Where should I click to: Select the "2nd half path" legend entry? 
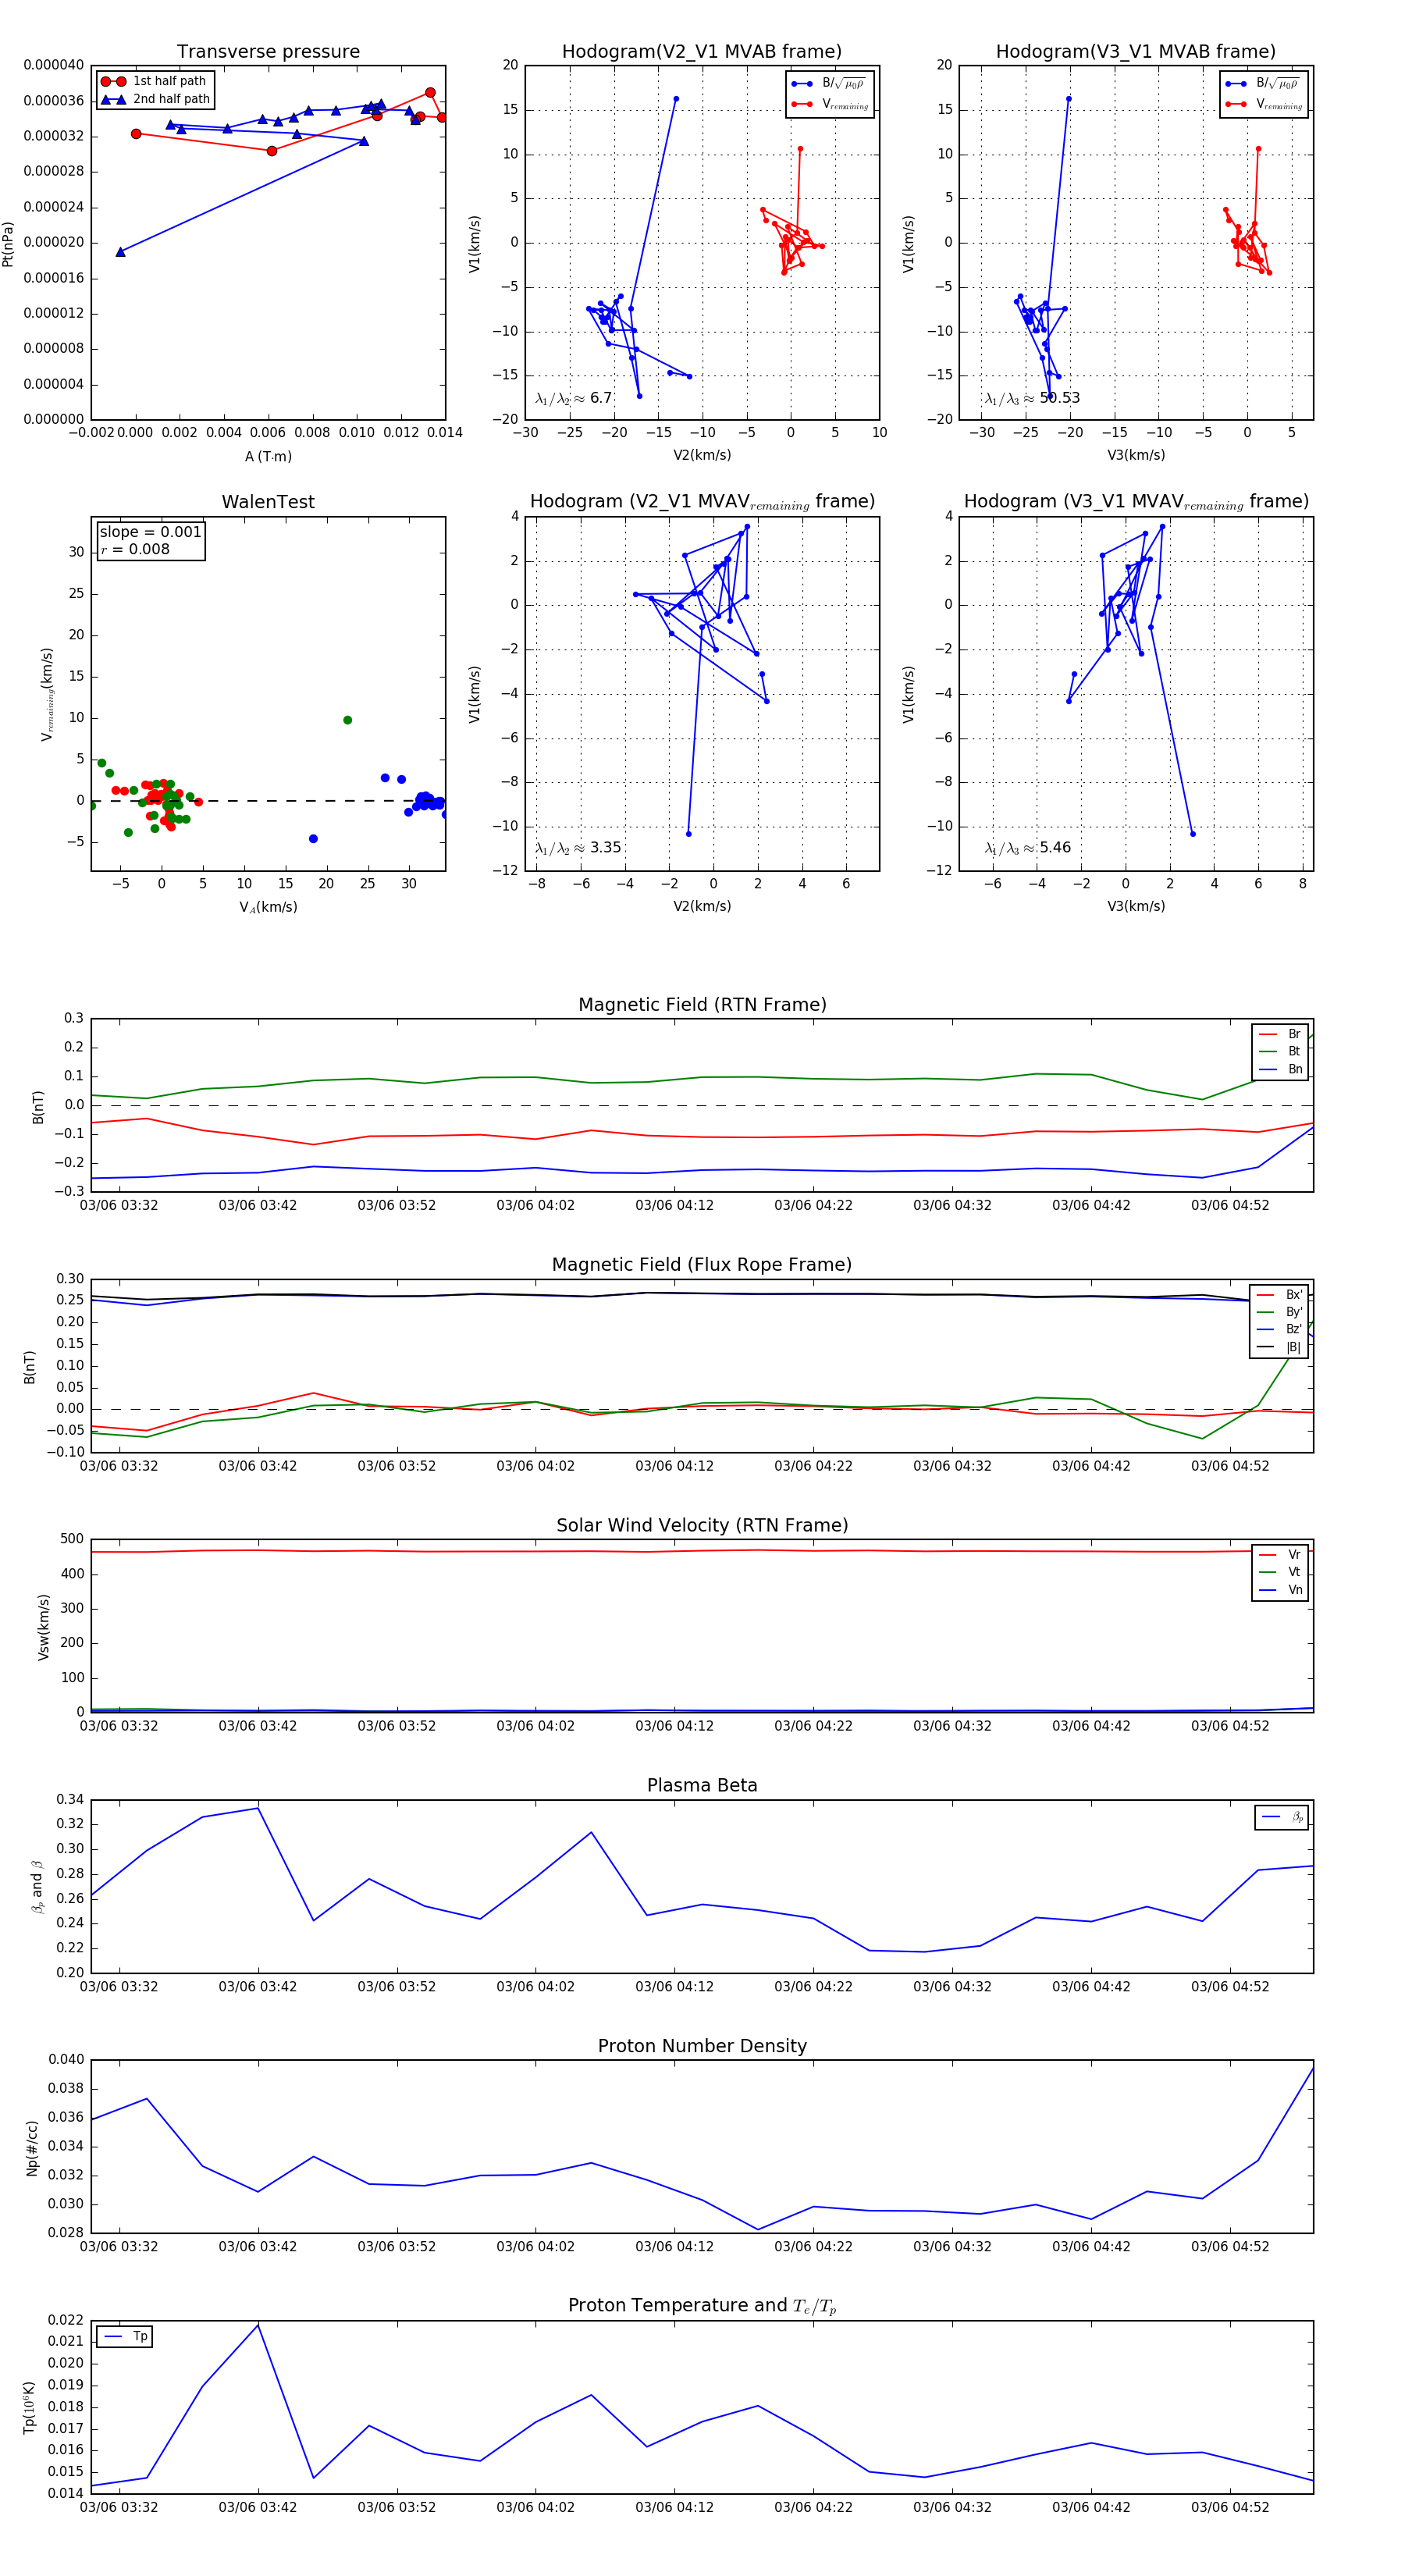point(155,99)
